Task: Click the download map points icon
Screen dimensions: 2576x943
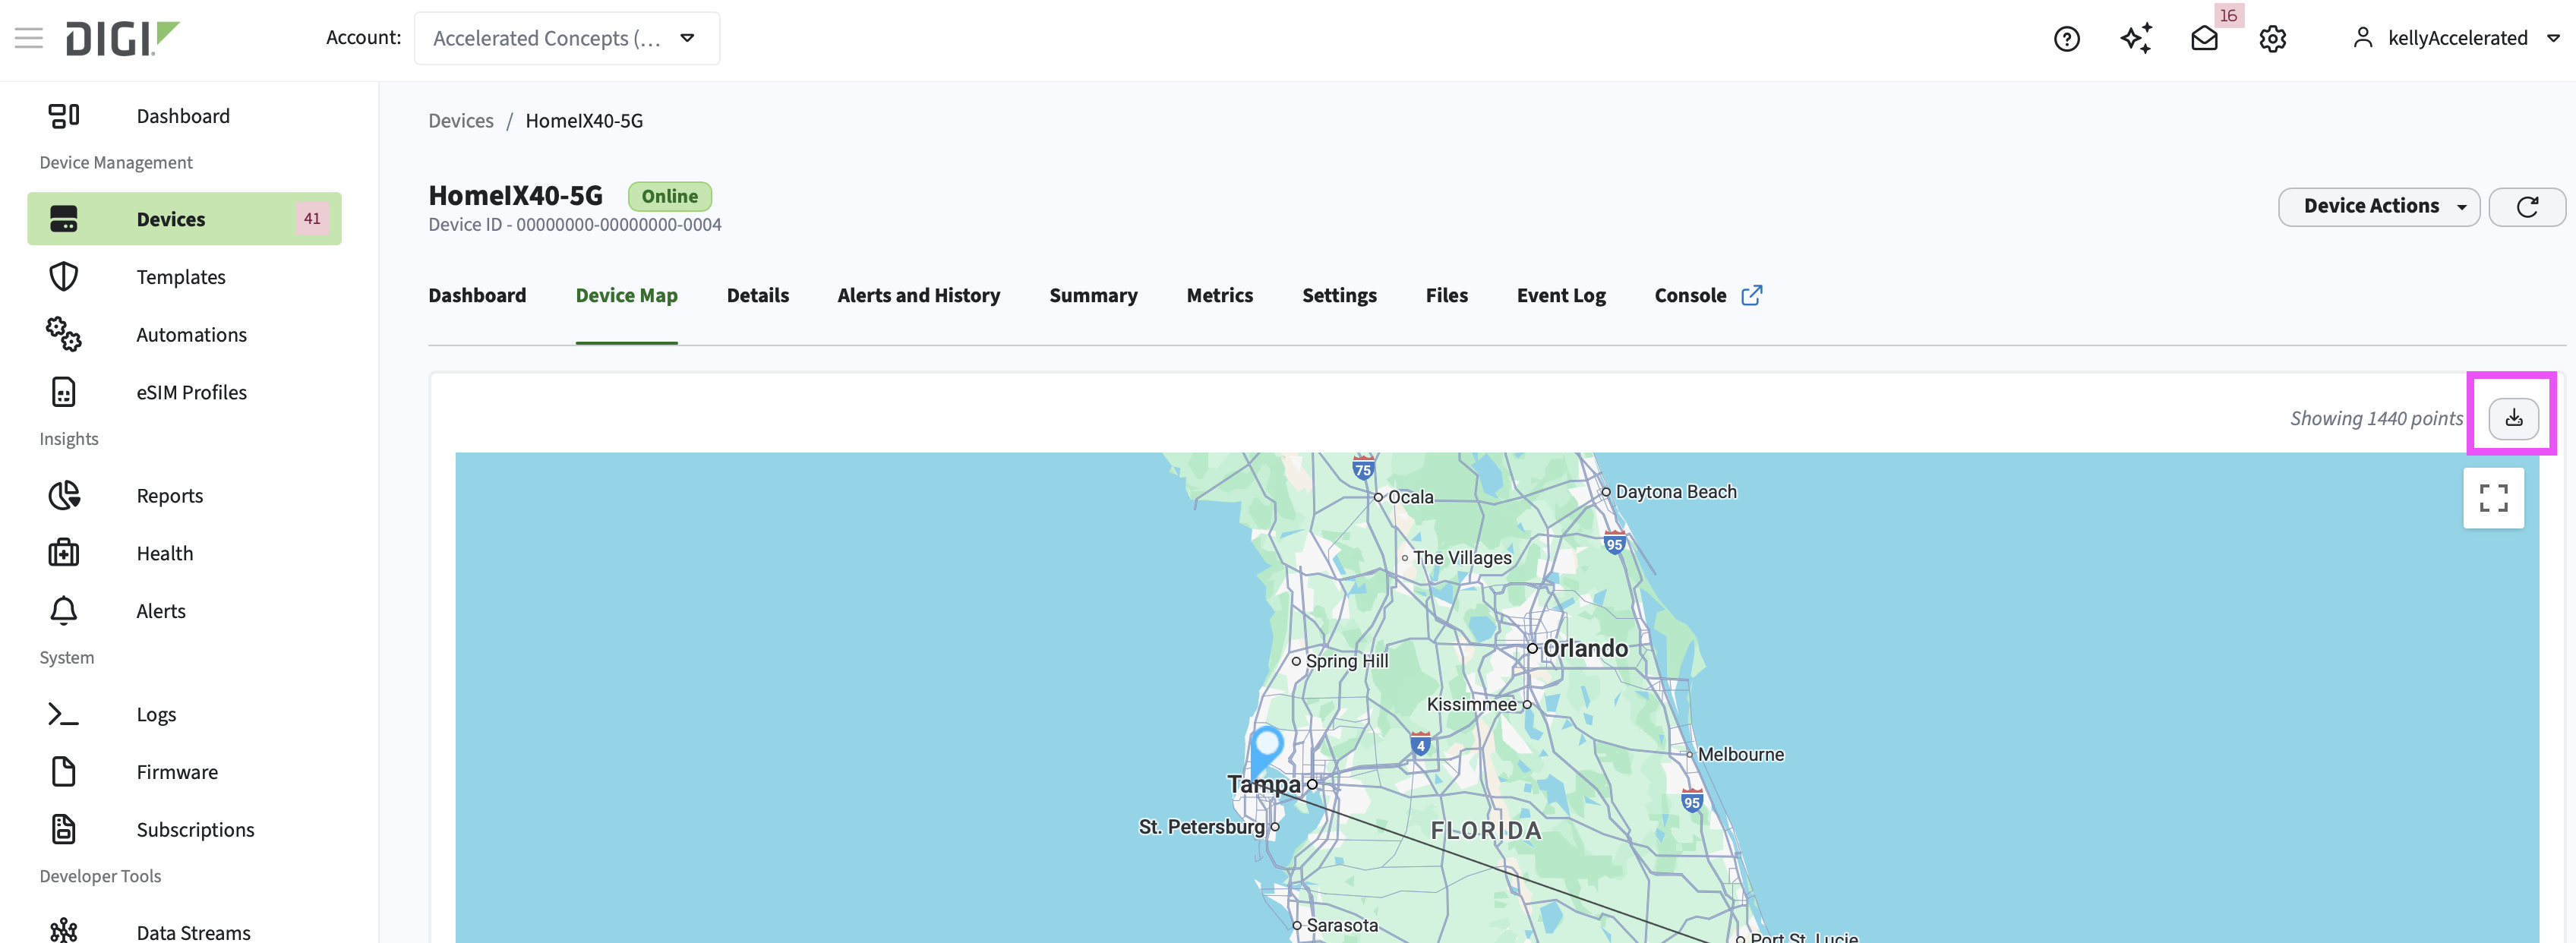Action: pyautogui.click(x=2513, y=418)
